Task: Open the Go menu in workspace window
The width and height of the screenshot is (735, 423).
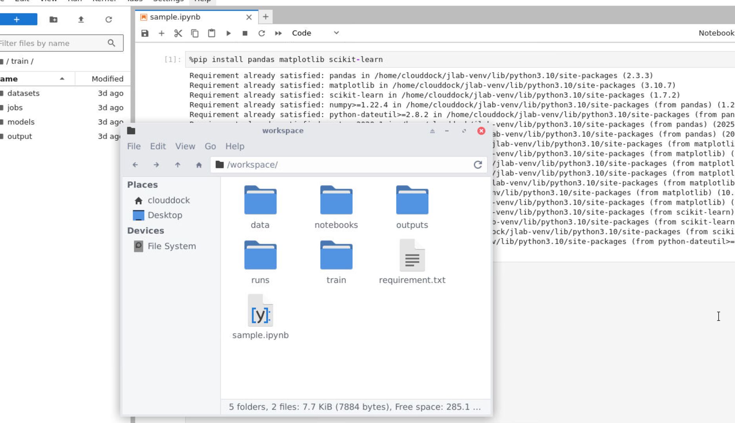Action: [210, 146]
